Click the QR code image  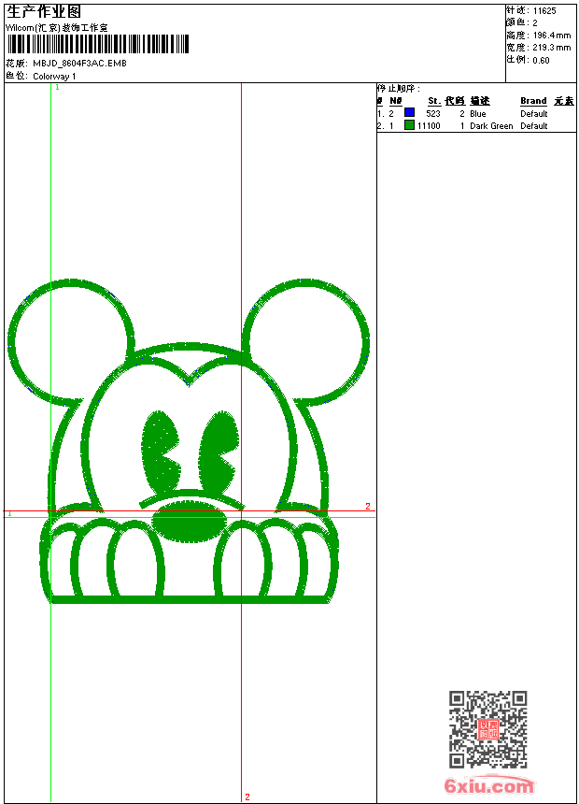click(487, 729)
